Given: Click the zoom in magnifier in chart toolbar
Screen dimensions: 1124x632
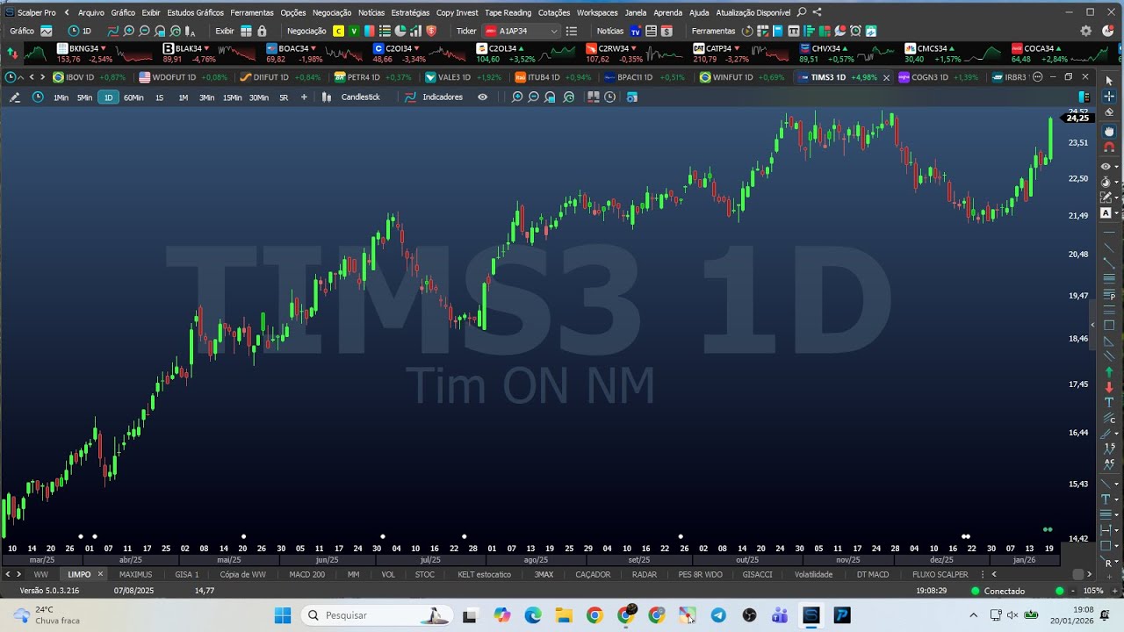Looking at the screenshot, I should (x=517, y=97).
